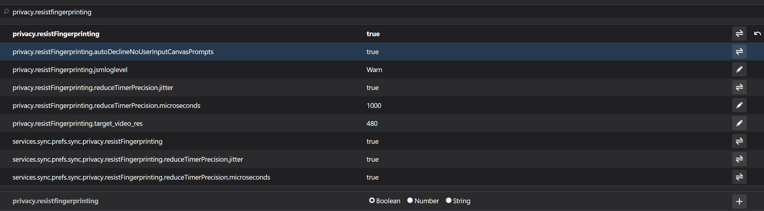The width and height of the screenshot is (764, 211).
Task: Select the Boolean type radio button
Action: point(372,201)
